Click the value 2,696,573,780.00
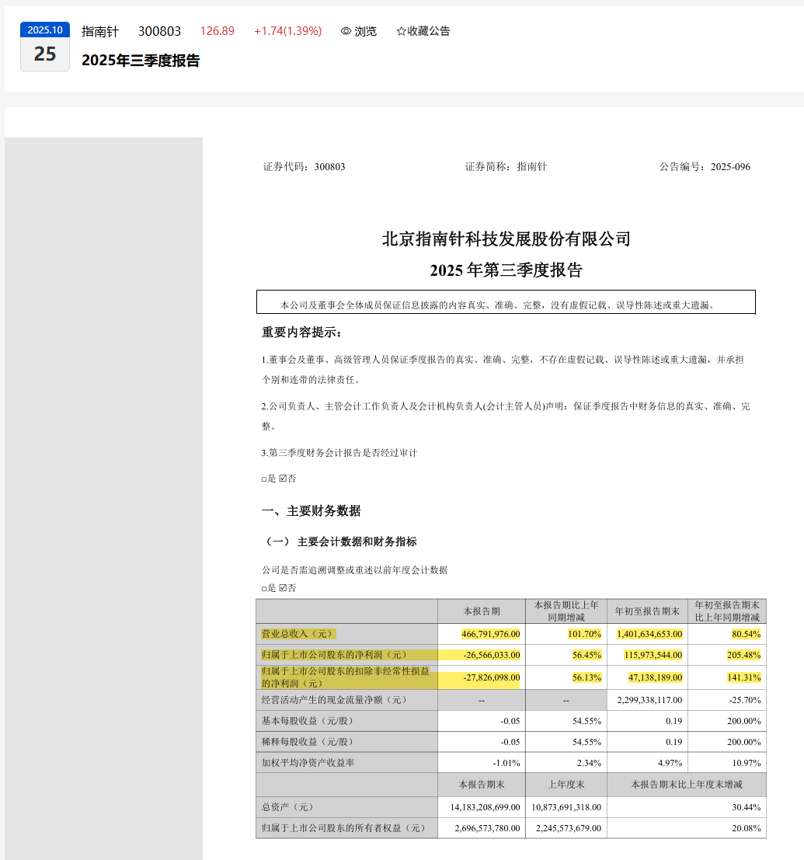 click(x=487, y=827)
